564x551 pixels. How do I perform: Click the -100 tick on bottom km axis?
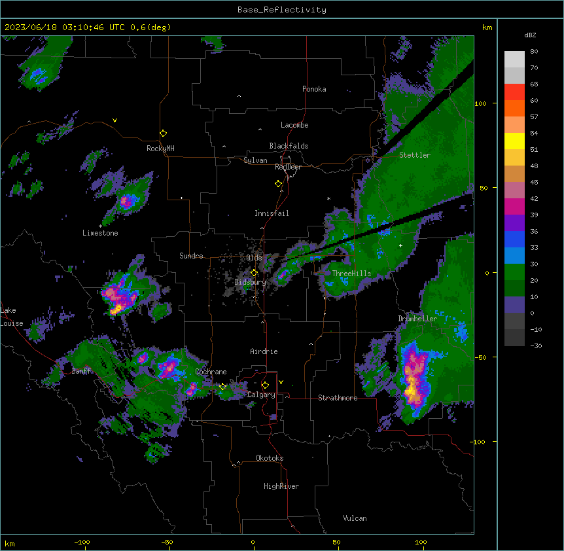[82, 542]
